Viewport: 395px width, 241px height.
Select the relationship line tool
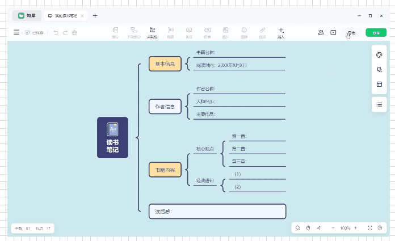[152, 33]
